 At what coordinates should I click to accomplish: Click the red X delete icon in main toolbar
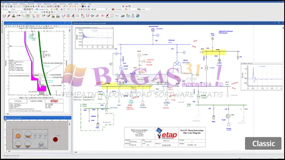coord(75,7)
